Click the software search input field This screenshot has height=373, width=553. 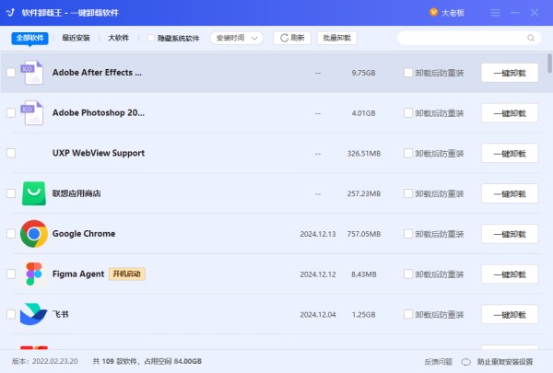pyautogui.click(x=461, y=38)
